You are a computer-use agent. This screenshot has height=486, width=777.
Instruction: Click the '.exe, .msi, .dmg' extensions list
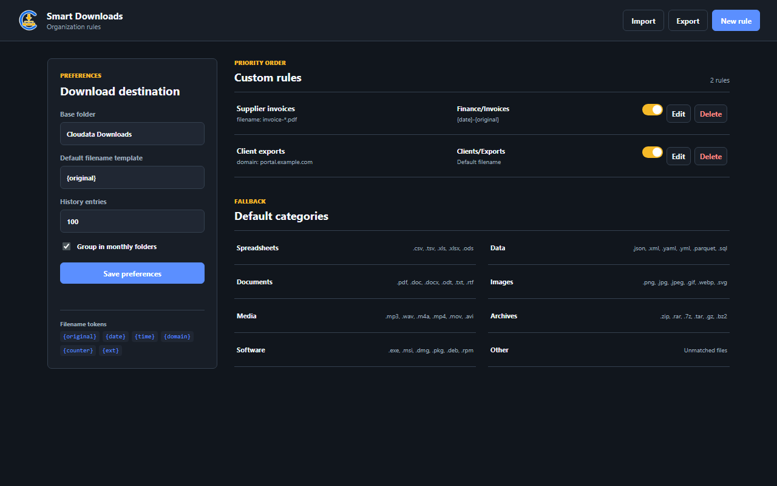(x=431, y=351)
